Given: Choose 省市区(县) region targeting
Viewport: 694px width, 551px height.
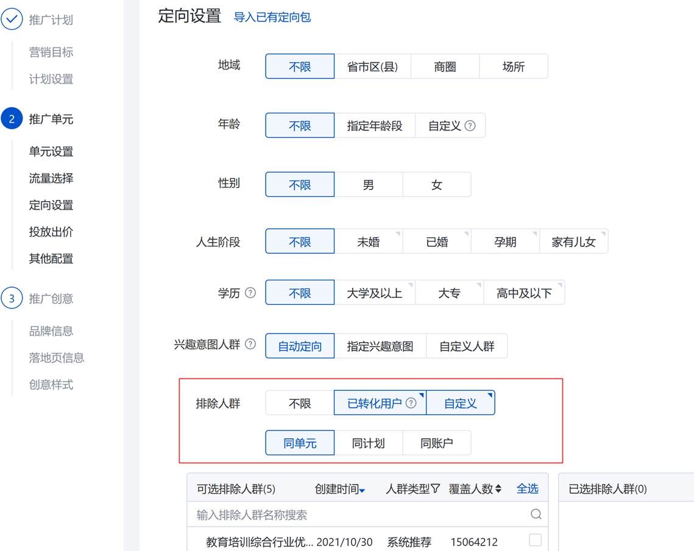Looking at the screenshot, I should click(372, 67).
